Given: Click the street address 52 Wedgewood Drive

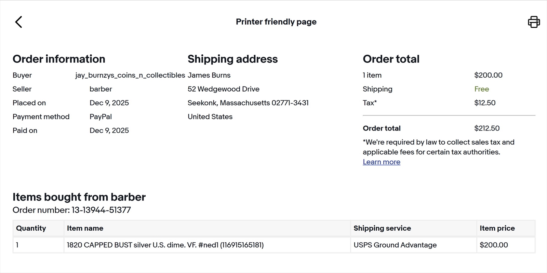Looking at the screenshot, I should coord(223,89).
